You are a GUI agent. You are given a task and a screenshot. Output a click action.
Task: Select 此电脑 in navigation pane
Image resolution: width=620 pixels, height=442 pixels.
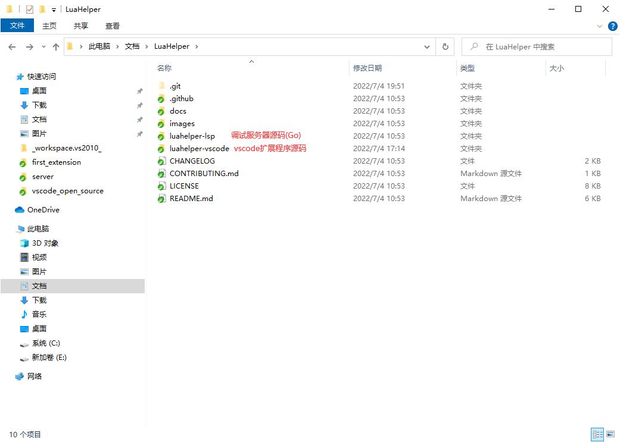tap(38, 228)
